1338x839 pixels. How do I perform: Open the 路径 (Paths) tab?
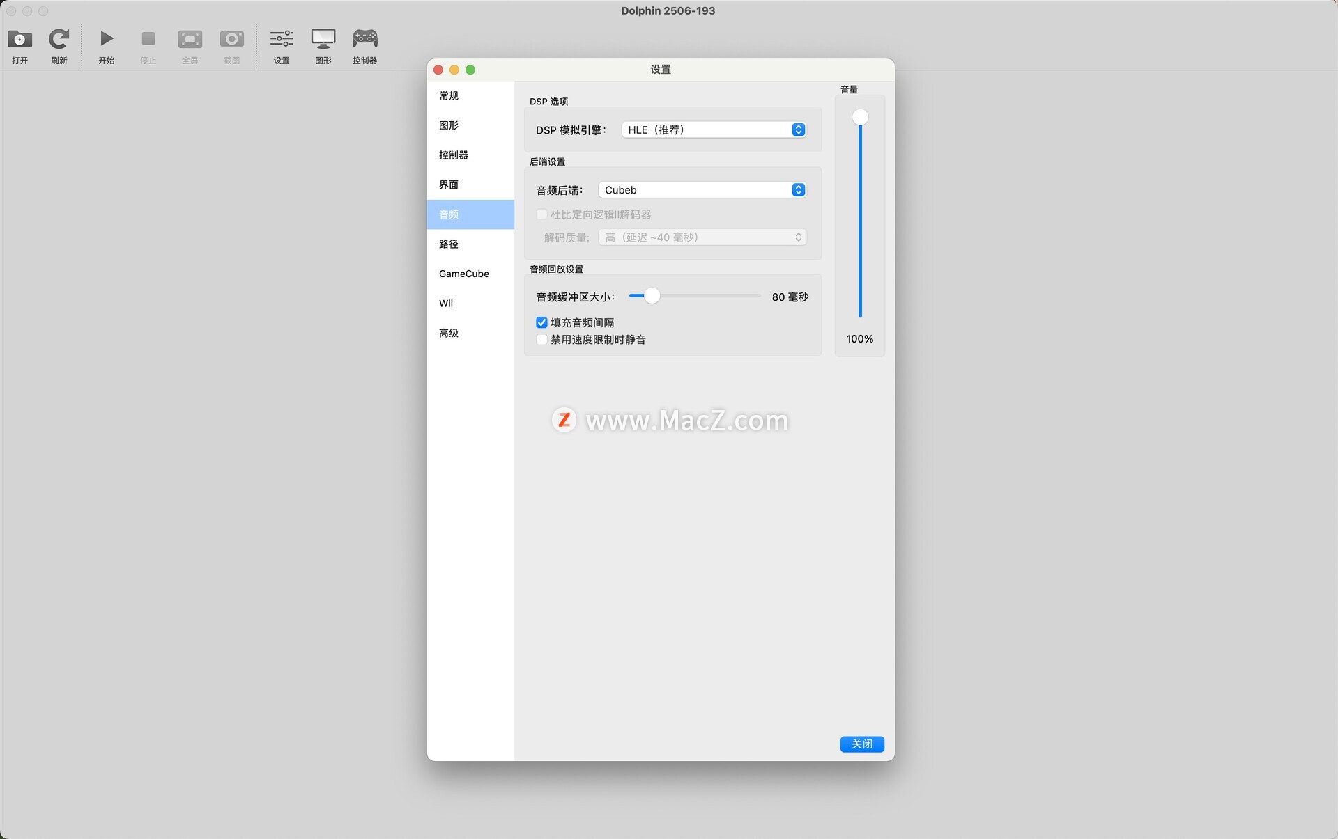click(x=470, y=244)
